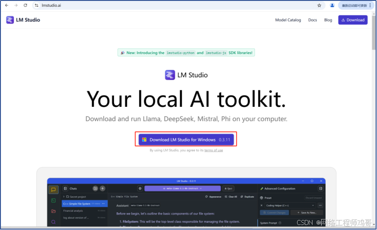Click the page vertical scrollbar thumb
377x230 pixels.
pos(374,33)
